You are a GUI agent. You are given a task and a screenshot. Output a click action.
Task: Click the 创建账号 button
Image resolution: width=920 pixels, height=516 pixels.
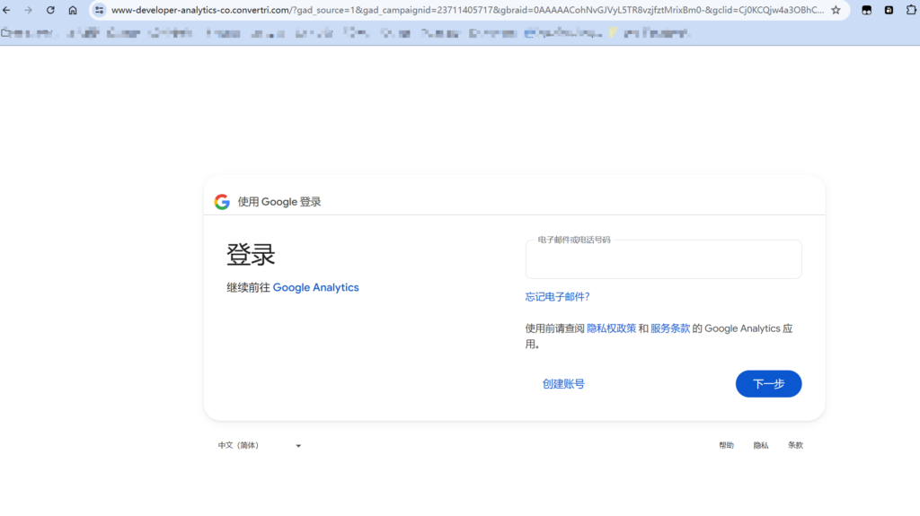pos(563,384)
